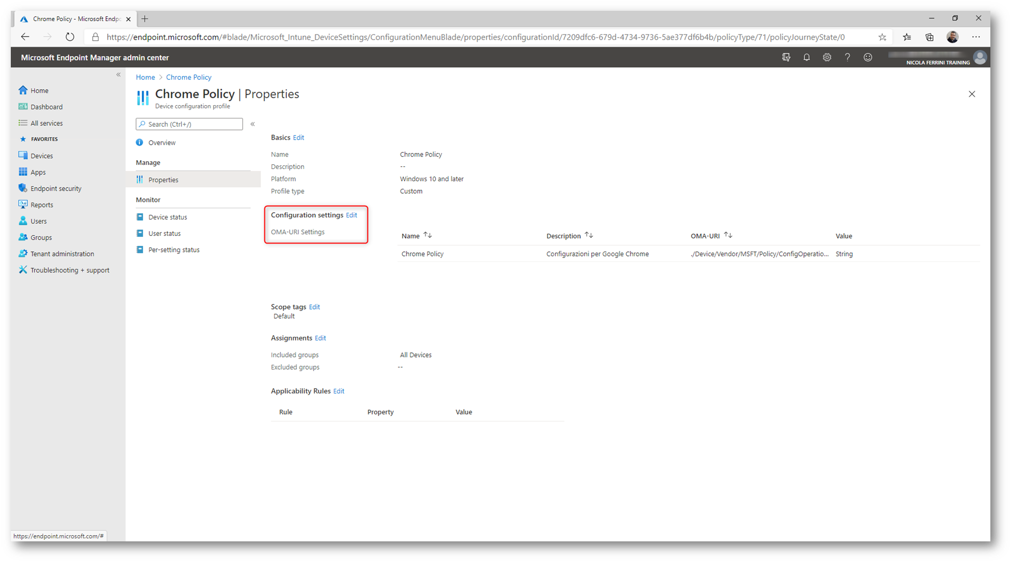Open the browser profile picture
The image size is (1012, 563).
tap(953, 37)
